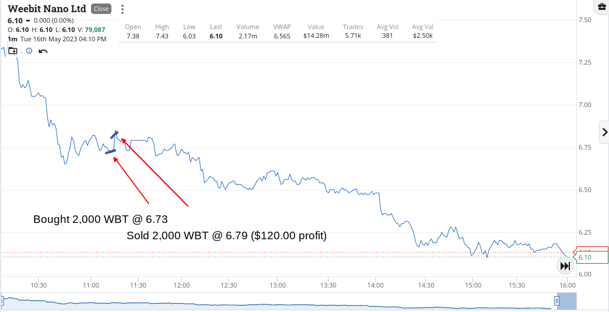Undo the last drawing with the undo arrow
The width and height of the screenshot is (609, 312).
(x=43, y=51)
